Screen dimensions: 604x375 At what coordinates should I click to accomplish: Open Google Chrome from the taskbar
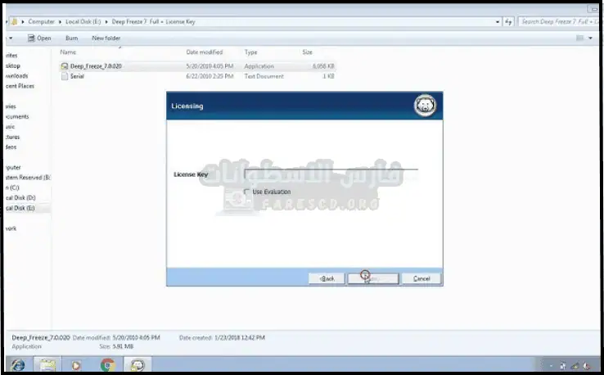tap(107, 364)
